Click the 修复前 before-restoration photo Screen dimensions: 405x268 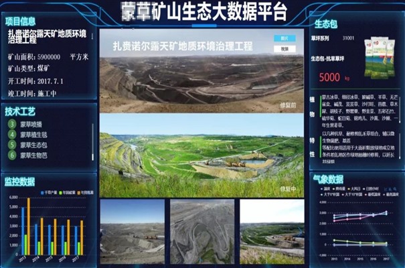point(201,70)
